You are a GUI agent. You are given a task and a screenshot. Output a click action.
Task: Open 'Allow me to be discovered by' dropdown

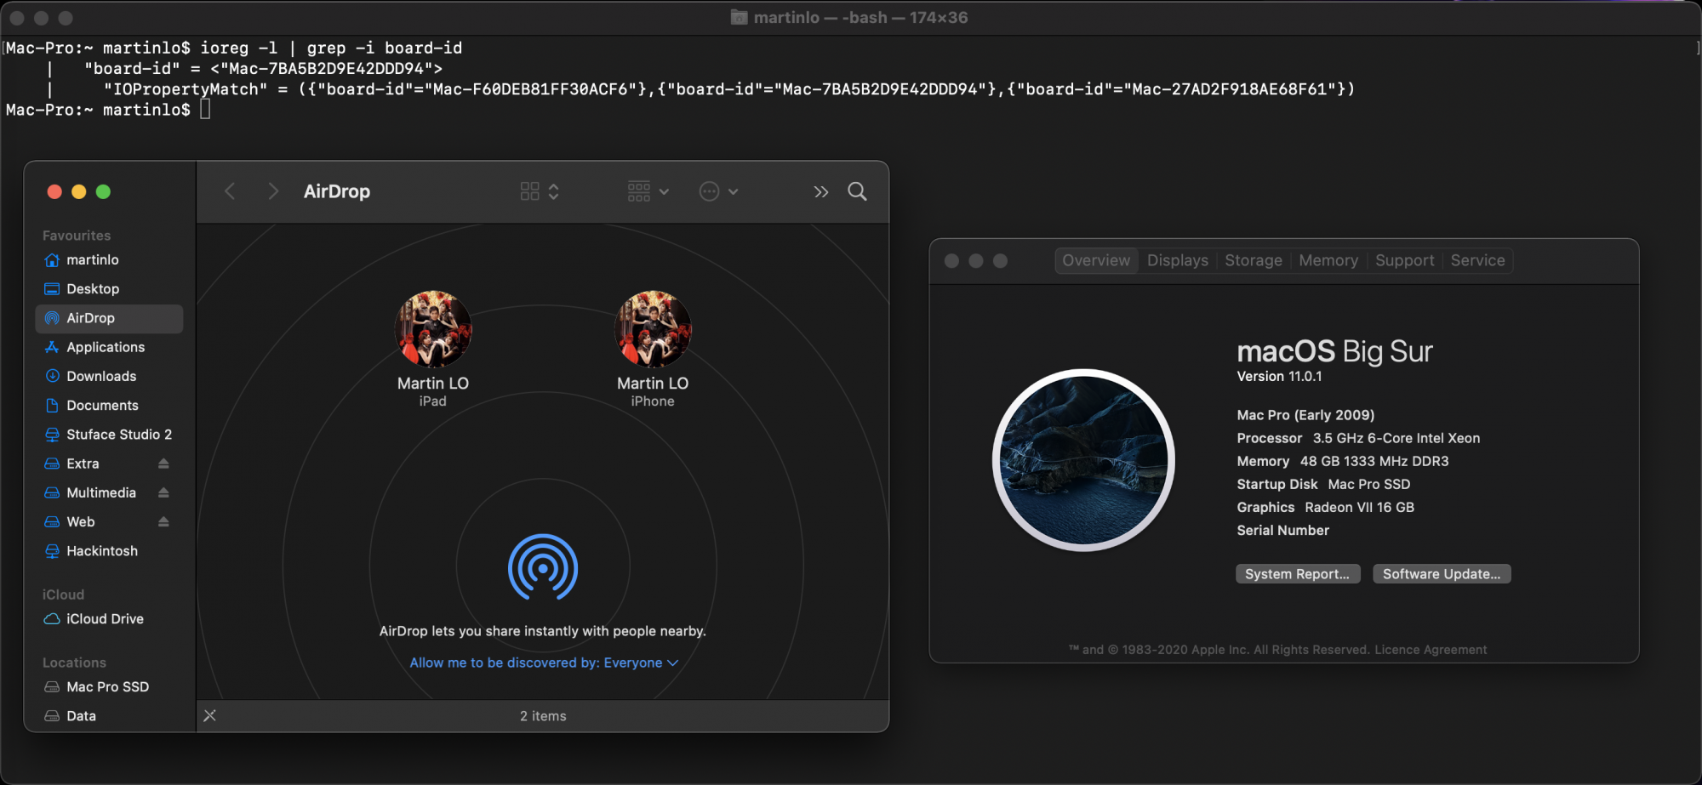544,663
